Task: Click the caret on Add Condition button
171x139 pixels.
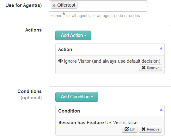Action: 92,97
